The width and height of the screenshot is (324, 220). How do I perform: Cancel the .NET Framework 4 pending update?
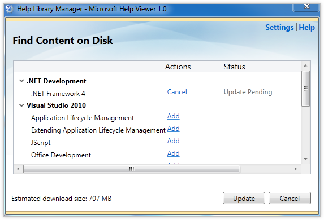[x=177, y=92]
